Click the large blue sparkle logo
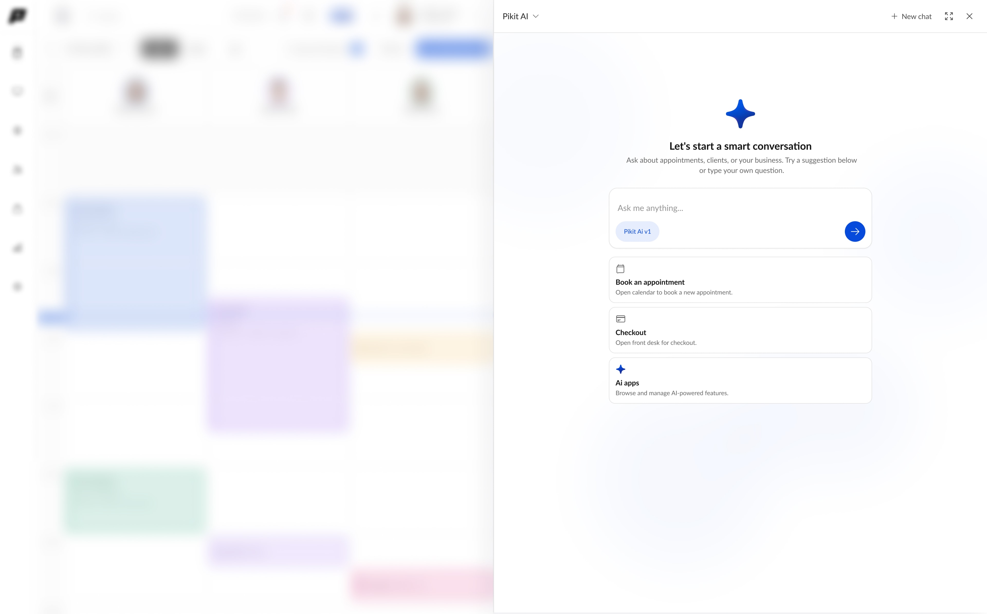This screenshot has height=614, width=987. tap(740, 114)
